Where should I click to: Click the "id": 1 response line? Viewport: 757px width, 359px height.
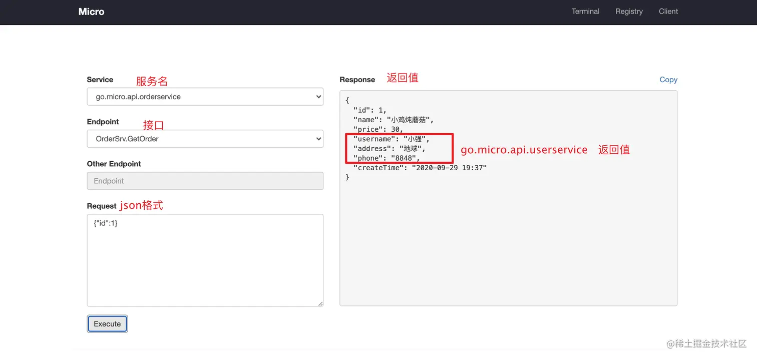click(x=370, y=110)
